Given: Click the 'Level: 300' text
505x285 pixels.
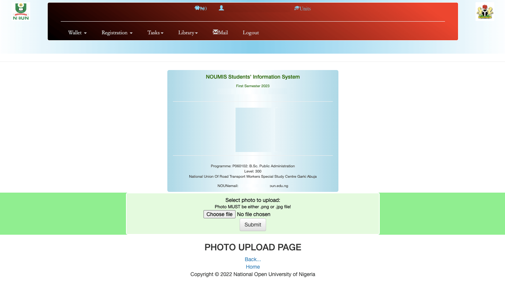Looking at the screenshot, I should point(253,171).
